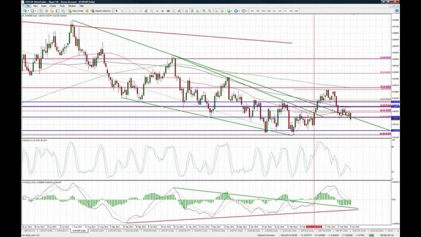
Task: Select the equidistant channel tool
Action: click(146, 11)
